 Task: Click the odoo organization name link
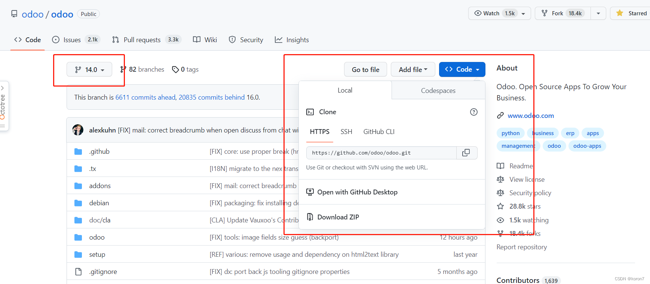(33, 14)
